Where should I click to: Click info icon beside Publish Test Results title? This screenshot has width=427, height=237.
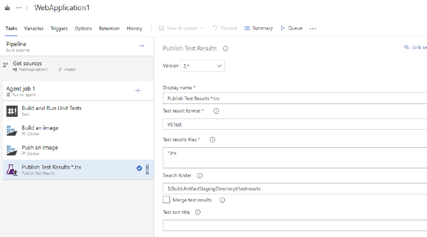(x=225, y=49)
